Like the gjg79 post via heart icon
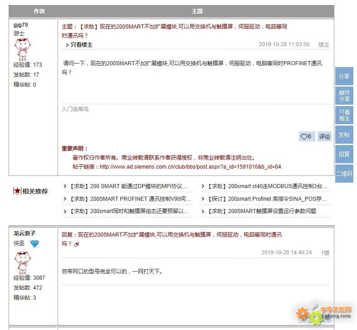The image size is (357, 330). [x=307, y=136]
